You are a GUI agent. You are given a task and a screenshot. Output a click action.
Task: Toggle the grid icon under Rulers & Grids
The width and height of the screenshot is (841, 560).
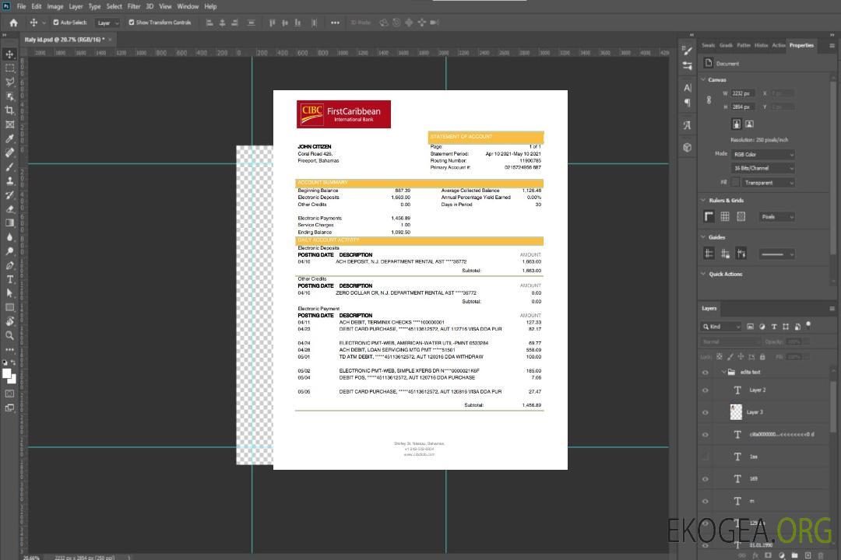(x=725, y=217)
